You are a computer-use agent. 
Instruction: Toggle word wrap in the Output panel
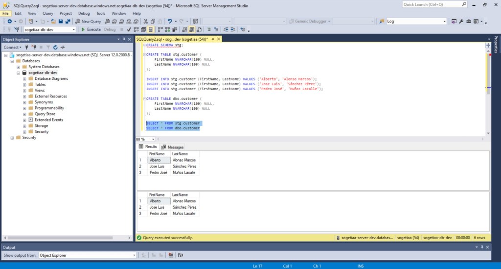[180, 255]
